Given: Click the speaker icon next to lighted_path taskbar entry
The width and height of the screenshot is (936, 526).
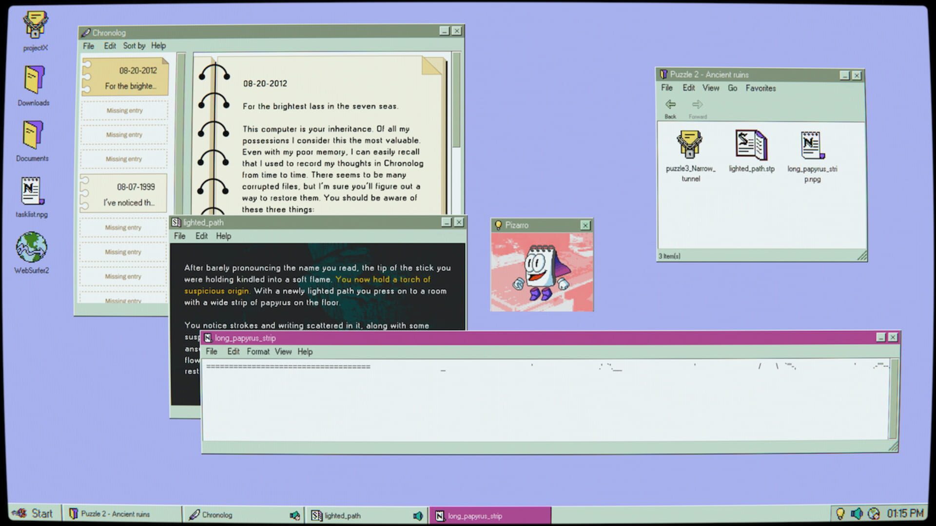Looking at the screenshot, I should point(417,515).
